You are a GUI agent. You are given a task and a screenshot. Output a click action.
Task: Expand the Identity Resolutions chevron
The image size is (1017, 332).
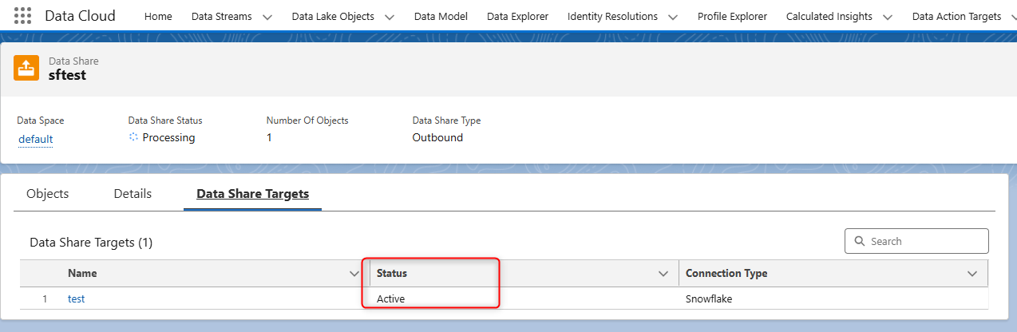[x=672, y=17]
